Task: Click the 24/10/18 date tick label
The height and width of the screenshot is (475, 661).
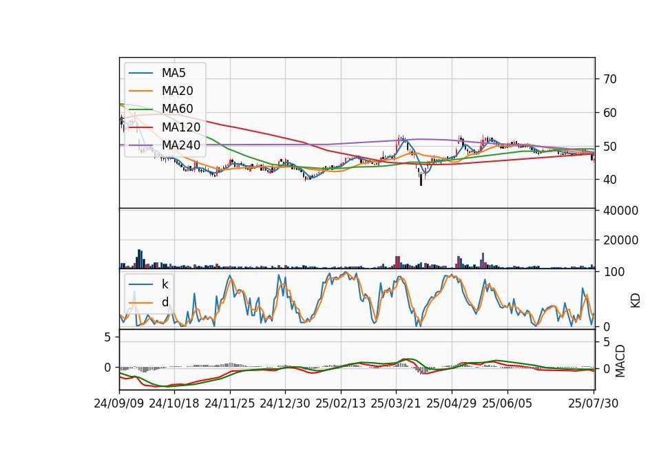Action: click(174, 403)
